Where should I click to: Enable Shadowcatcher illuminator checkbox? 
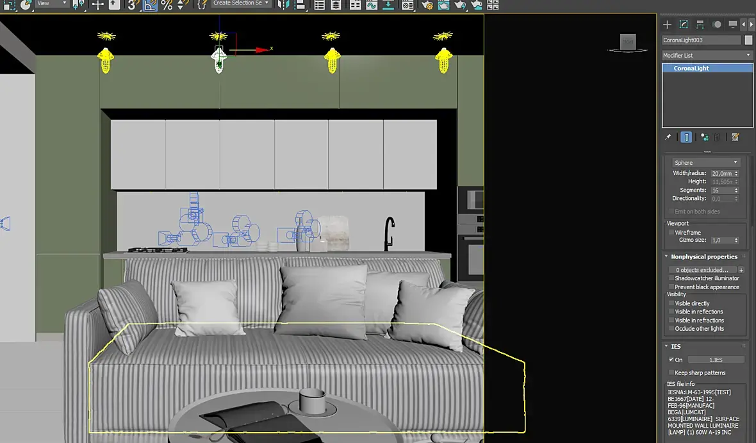[671, 278]
